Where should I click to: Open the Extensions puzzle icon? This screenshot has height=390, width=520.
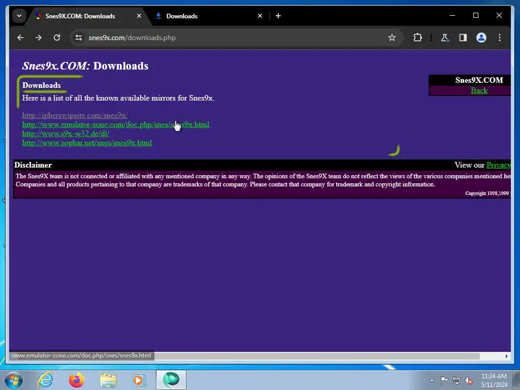(x=417, y=38)
